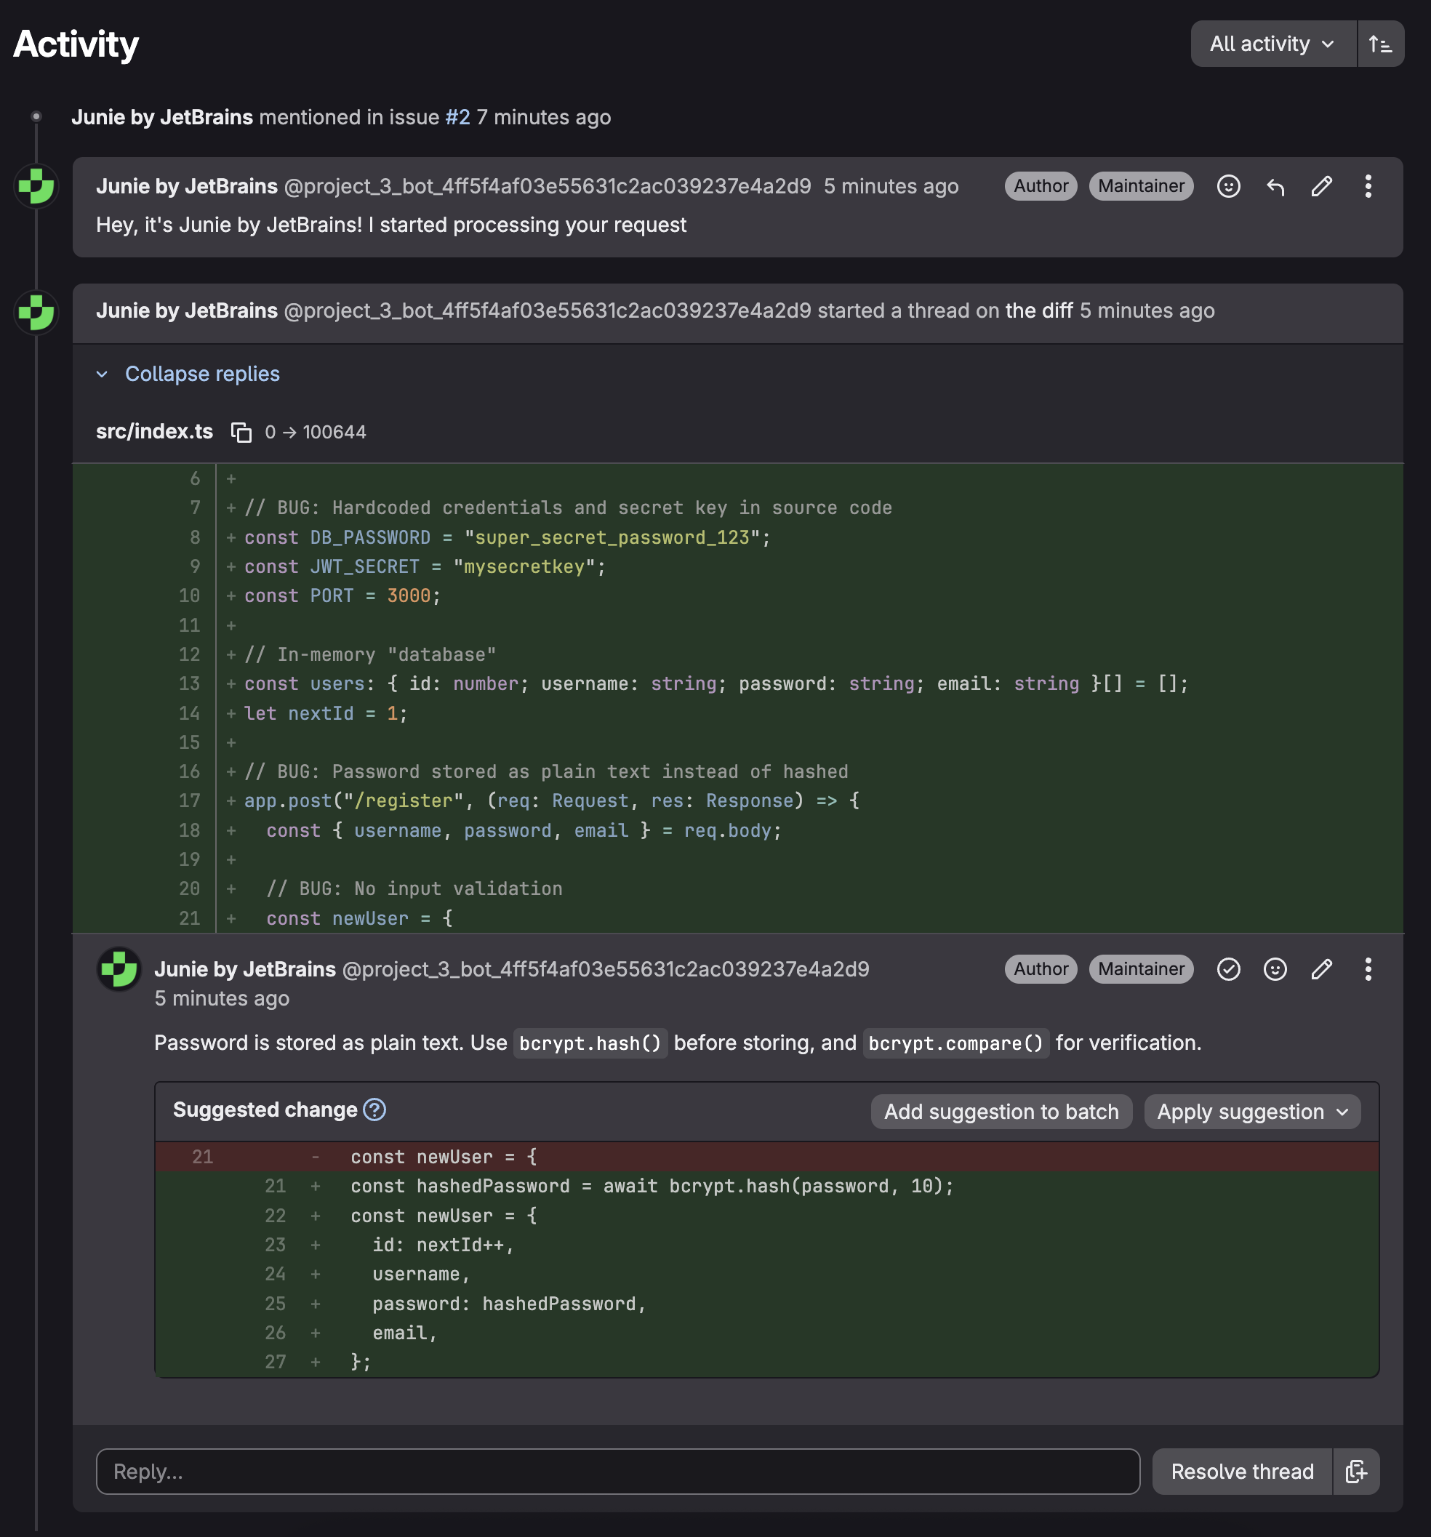Click Maintainer badge on password comment
Image resolution: width=1431 pixels, height=1537 pixels.
(1141, 969)
